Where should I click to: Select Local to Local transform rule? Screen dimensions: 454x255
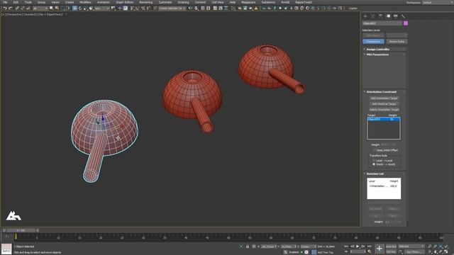(x=374, y=161)
